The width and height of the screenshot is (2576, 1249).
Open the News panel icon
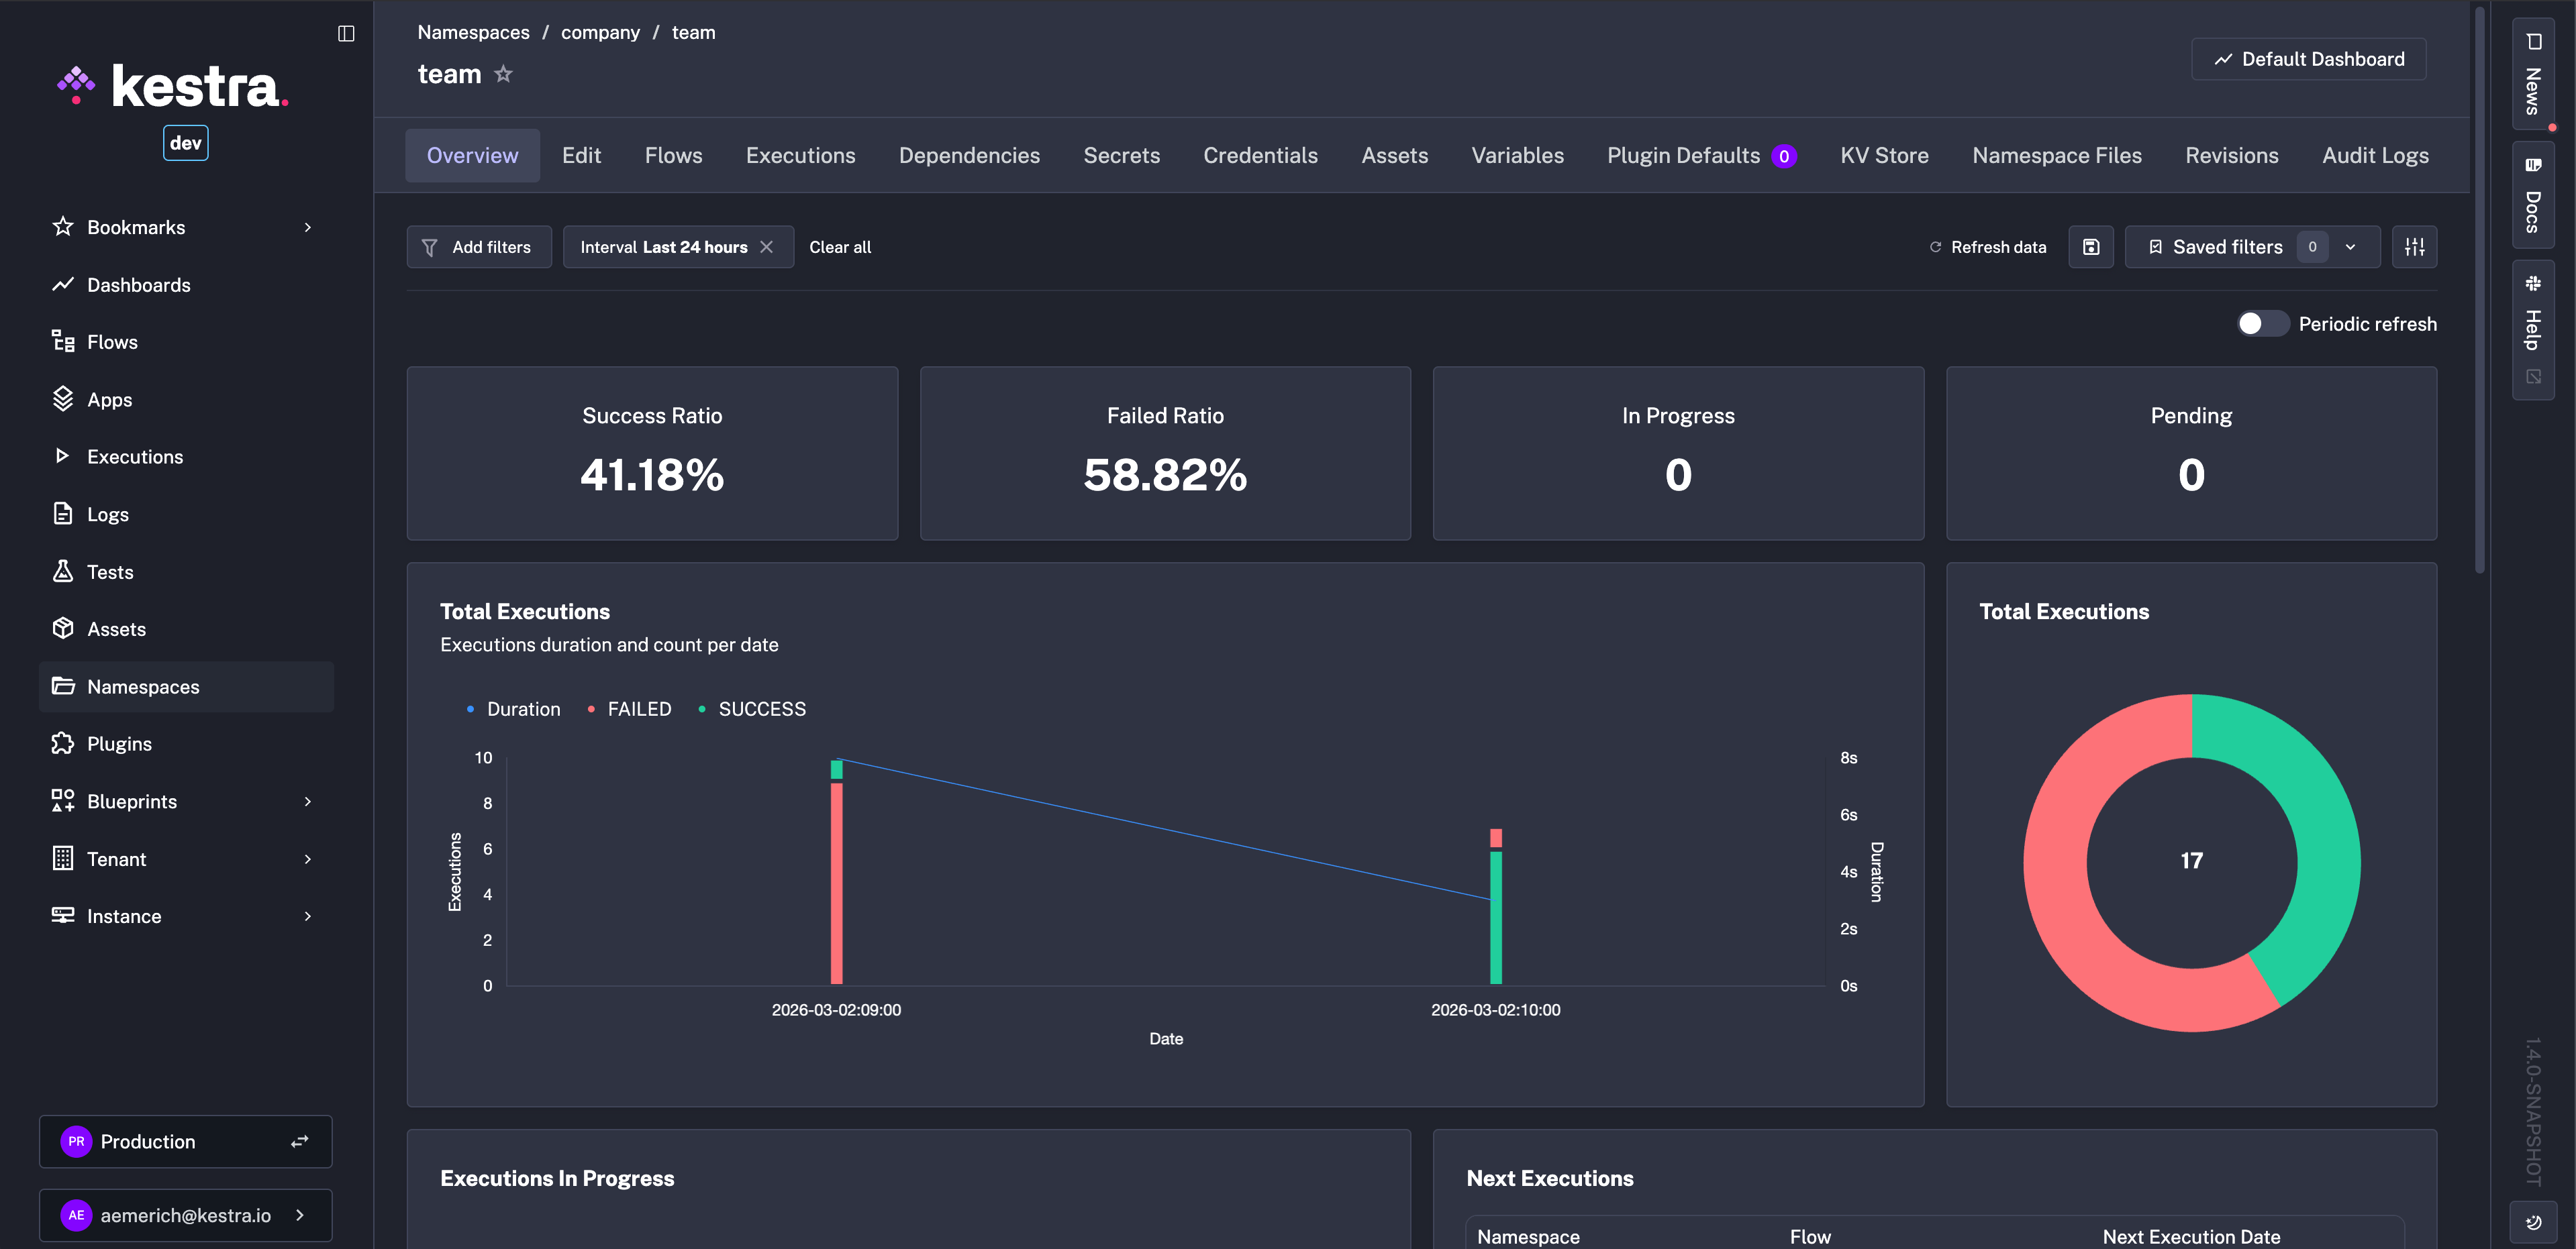(x=2533, y=42)
